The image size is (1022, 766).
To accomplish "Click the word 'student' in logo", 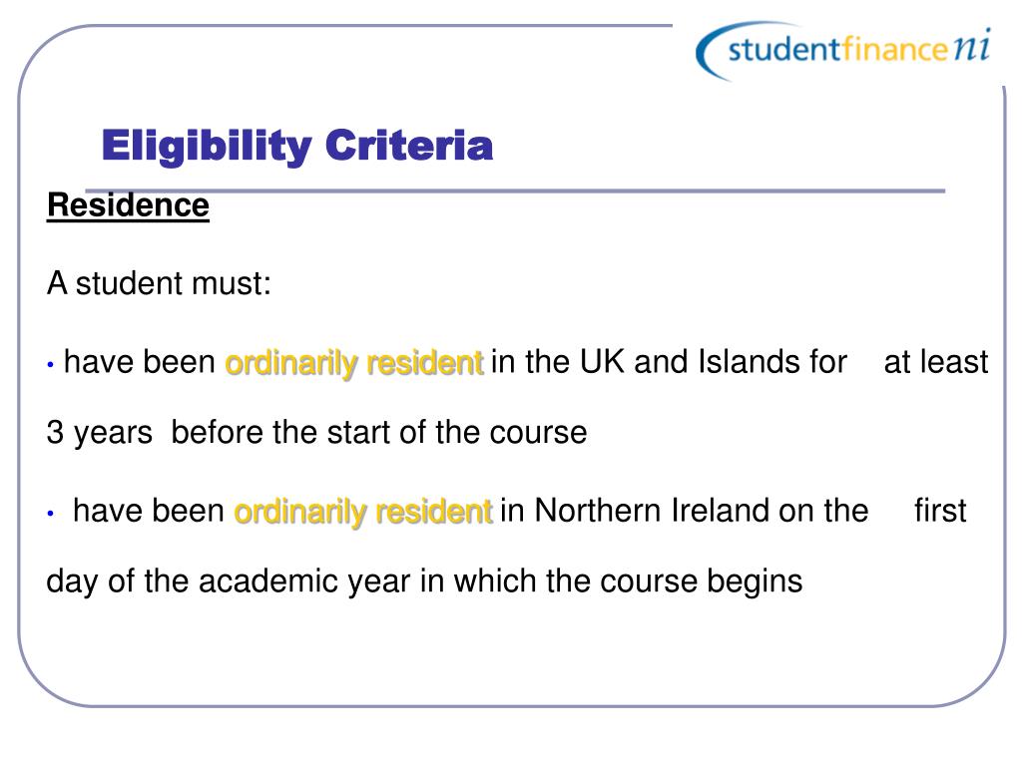I will point(784,50).
